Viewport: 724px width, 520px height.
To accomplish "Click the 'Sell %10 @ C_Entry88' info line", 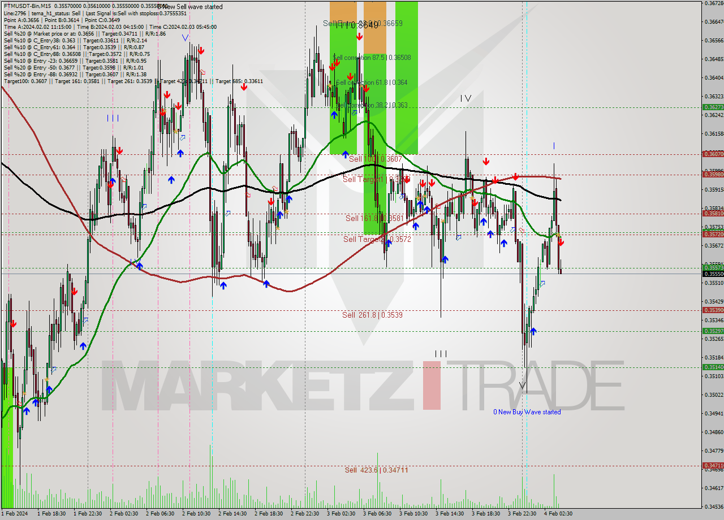I will tap(76, 54).
